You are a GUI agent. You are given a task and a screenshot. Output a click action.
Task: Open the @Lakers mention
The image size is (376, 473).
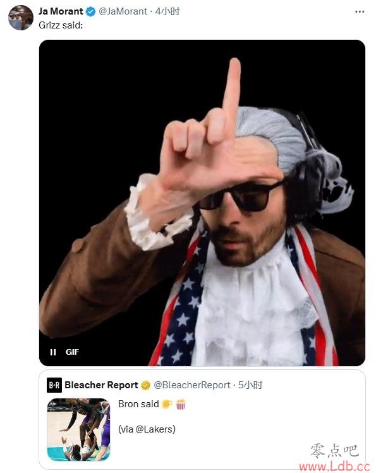[154, 429]
